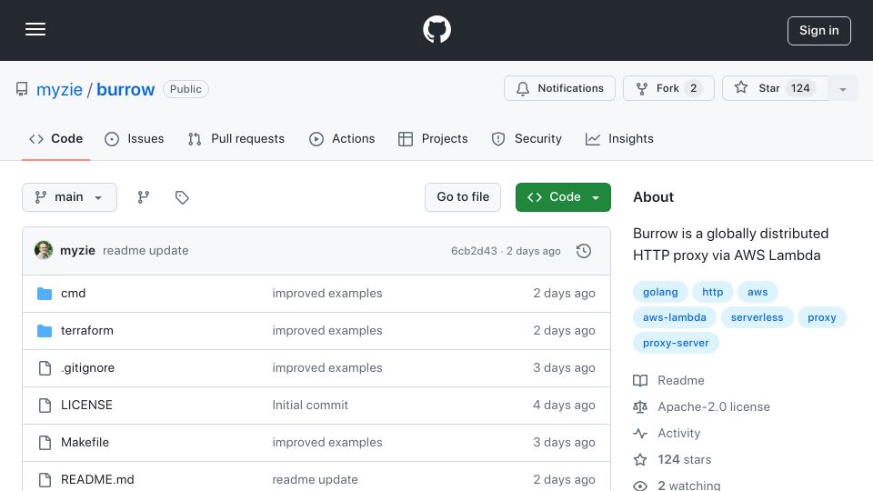Open 'improved examples' commit in terraform row
The image size is (873, 491).
(x=326, y=331)
